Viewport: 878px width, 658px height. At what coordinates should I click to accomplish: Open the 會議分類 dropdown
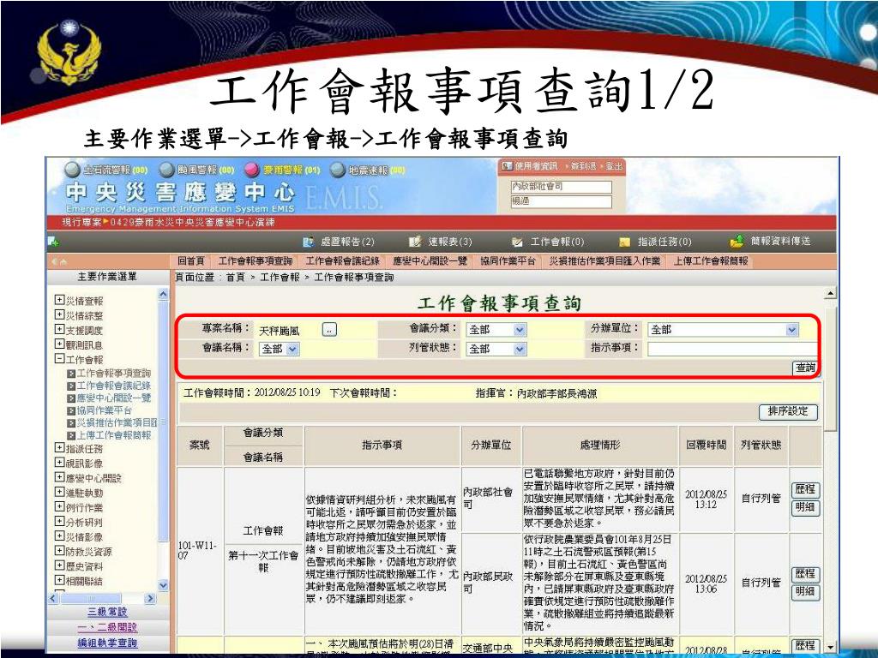click(x=496, y=330)
